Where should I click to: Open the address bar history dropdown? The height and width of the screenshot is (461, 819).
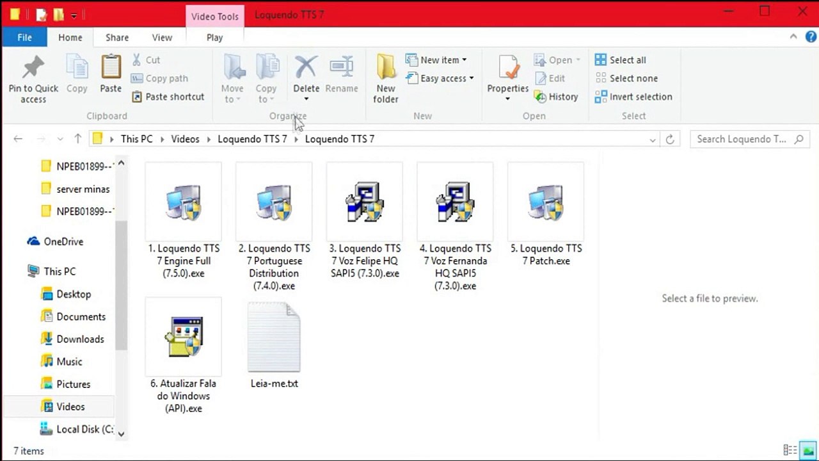click(653, 140)
